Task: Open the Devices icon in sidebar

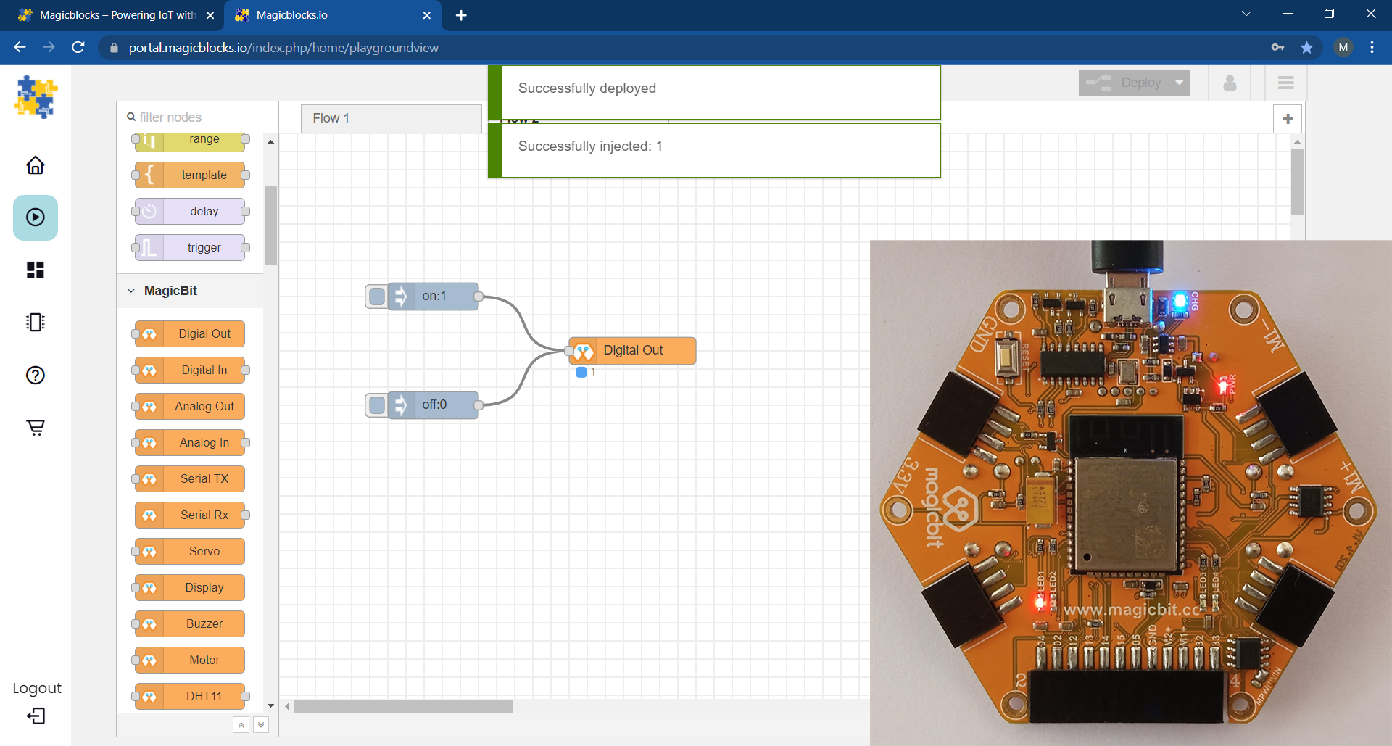Action: 36,322
